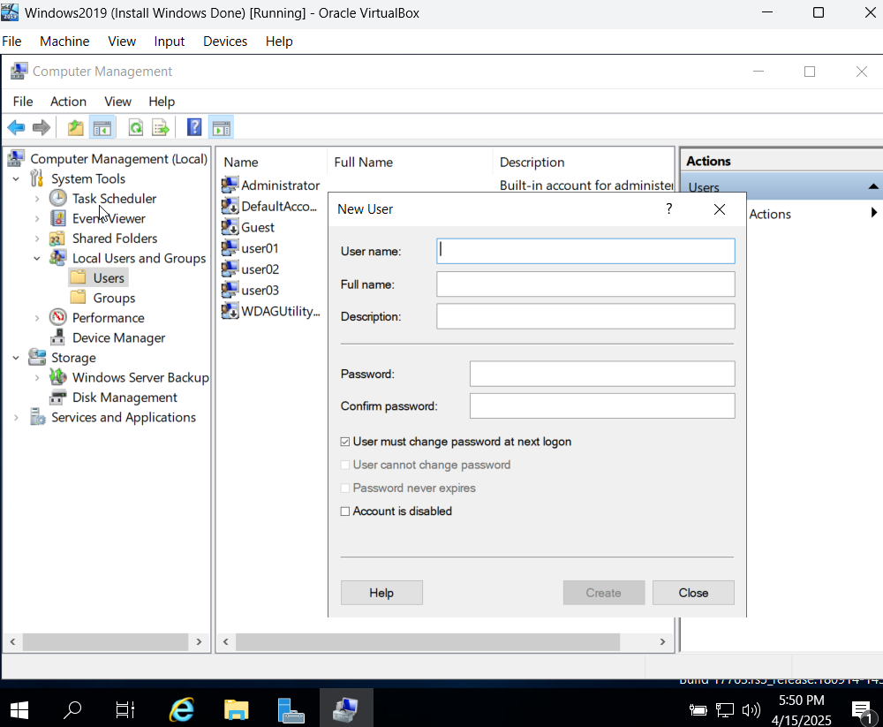Click the tree pane horizontal scrollbar thumb
Screen dimensions: 883x727
[x=105, y=641]
